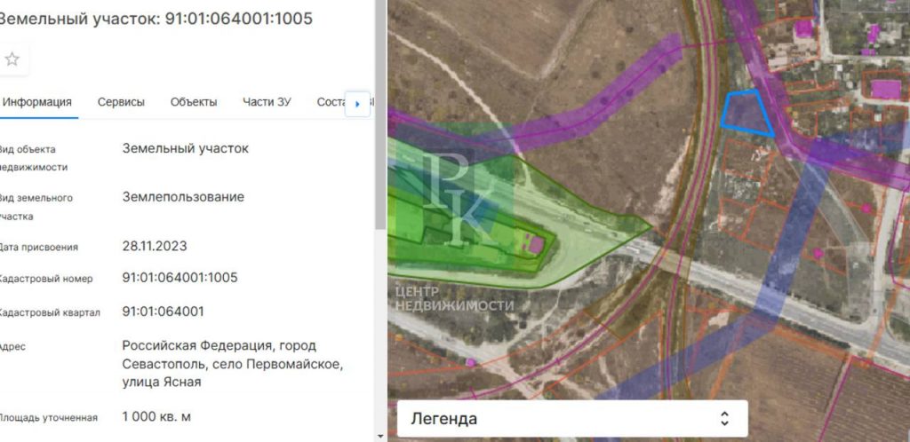The width and height of the screenshot is (910, 442).
Task: Open the partially hidden Состав tab
Action: 331,103
